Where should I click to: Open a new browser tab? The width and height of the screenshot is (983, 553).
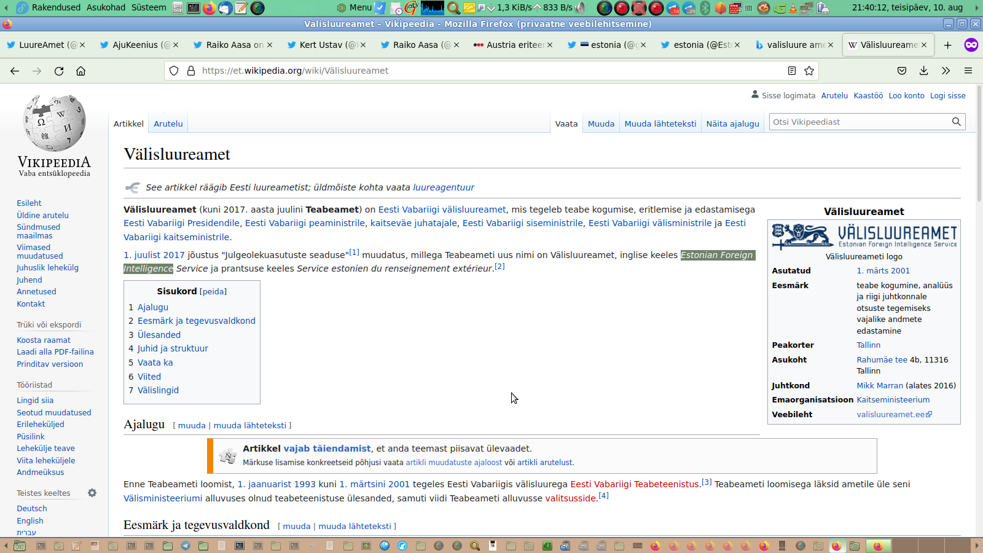pyautogui.click(x=947, y=45)
